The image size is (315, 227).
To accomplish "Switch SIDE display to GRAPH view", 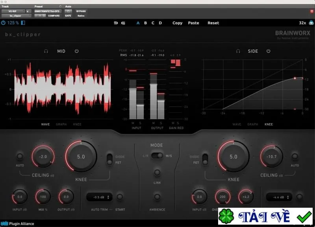I will click(x=253, y=124).
